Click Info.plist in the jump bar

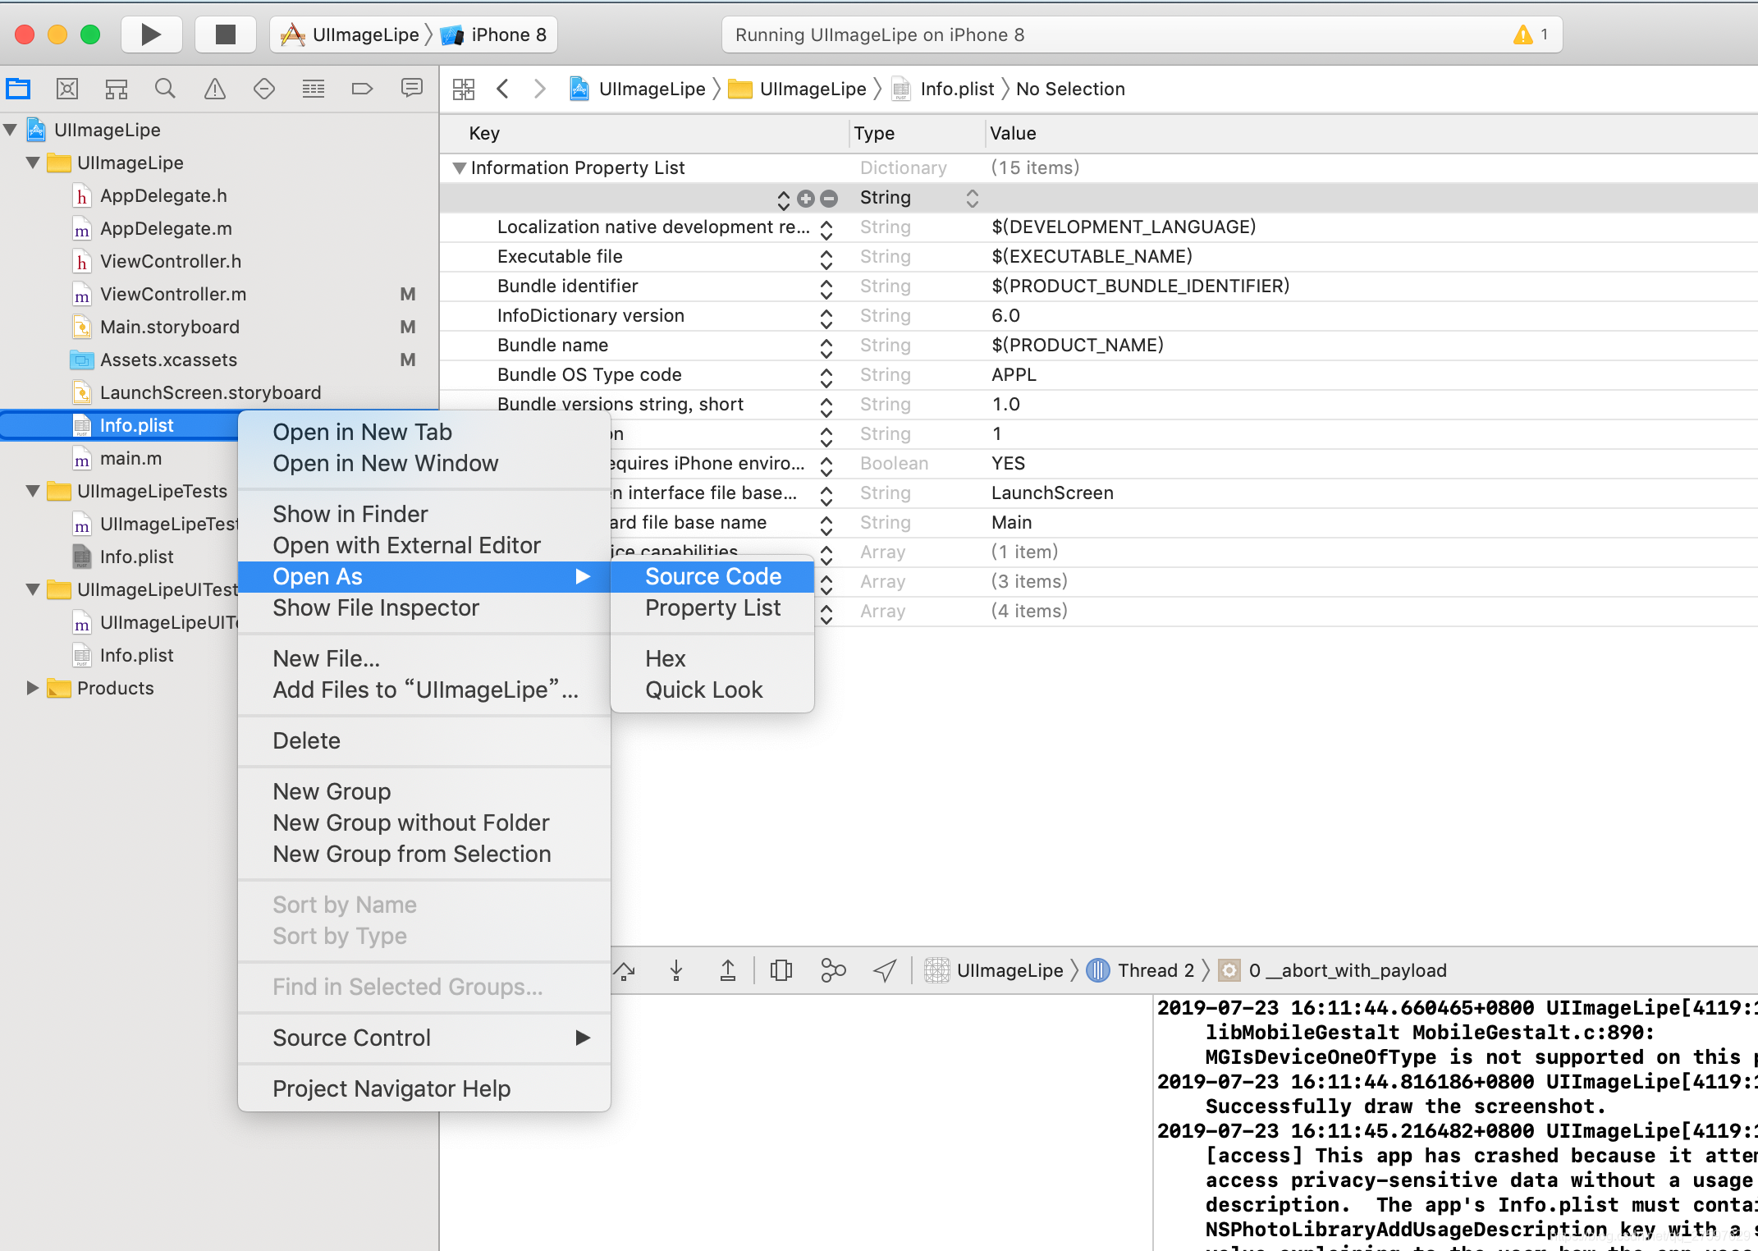pyautogui.click(x=944, y=89)
